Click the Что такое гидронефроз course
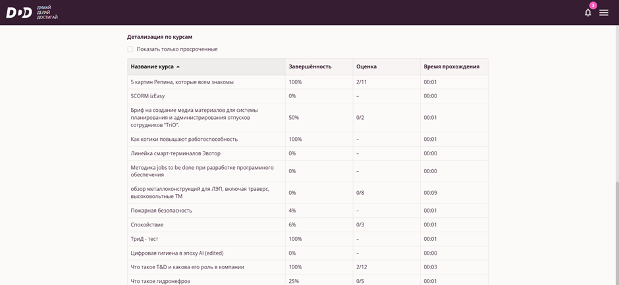 [161, 281]
